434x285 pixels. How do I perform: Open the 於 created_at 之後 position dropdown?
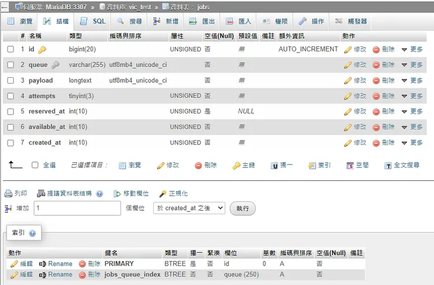[189, 208]
